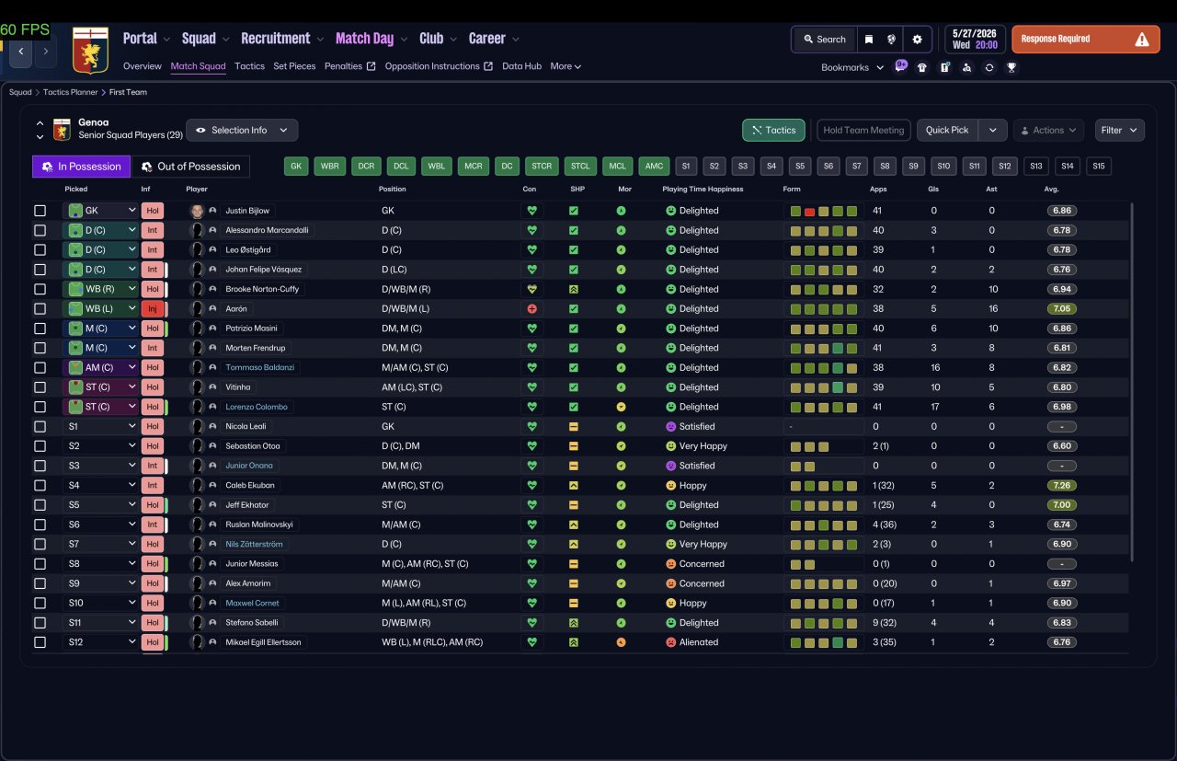
Task: Click Mikael Egill Ellertsson's orange morale icon
Action: pyautogui.click(x=622, y=642)
